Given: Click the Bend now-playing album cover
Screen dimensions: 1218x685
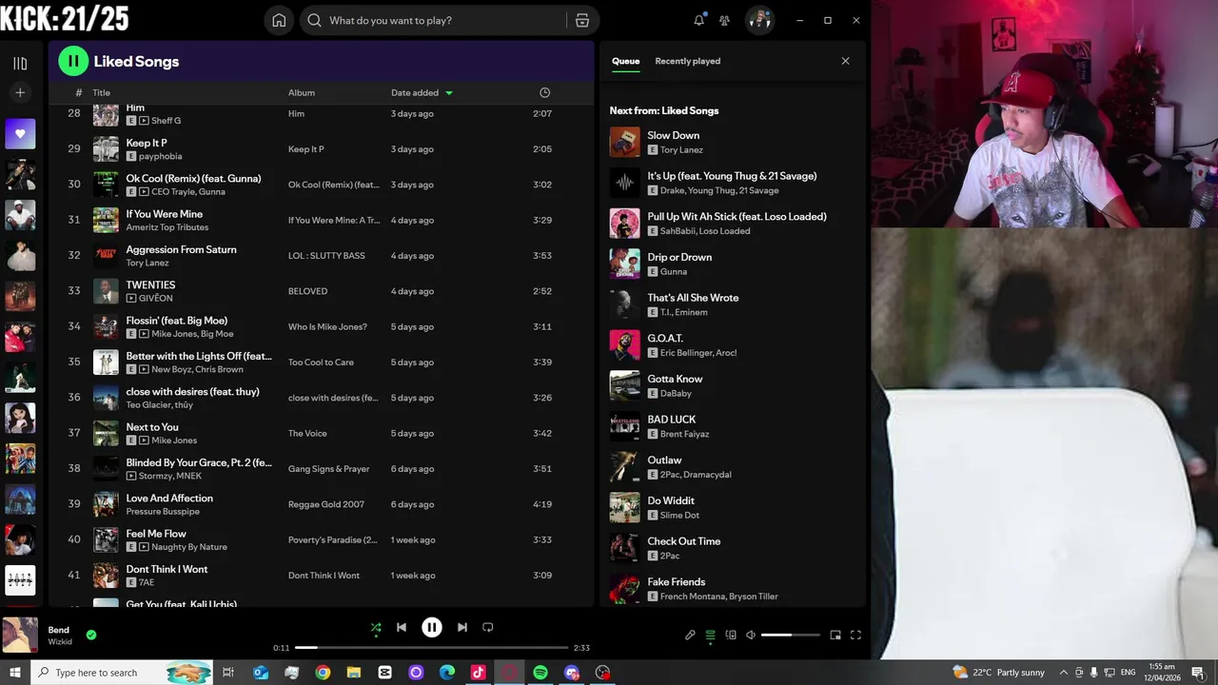Looking at the screenshot, I should [20, 635].
